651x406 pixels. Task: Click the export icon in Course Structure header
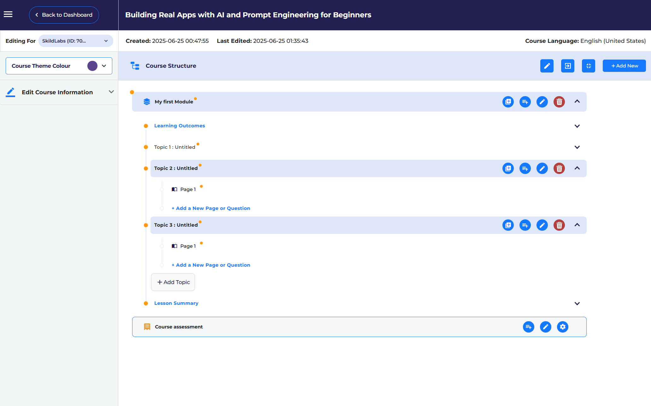click(567, 66)
